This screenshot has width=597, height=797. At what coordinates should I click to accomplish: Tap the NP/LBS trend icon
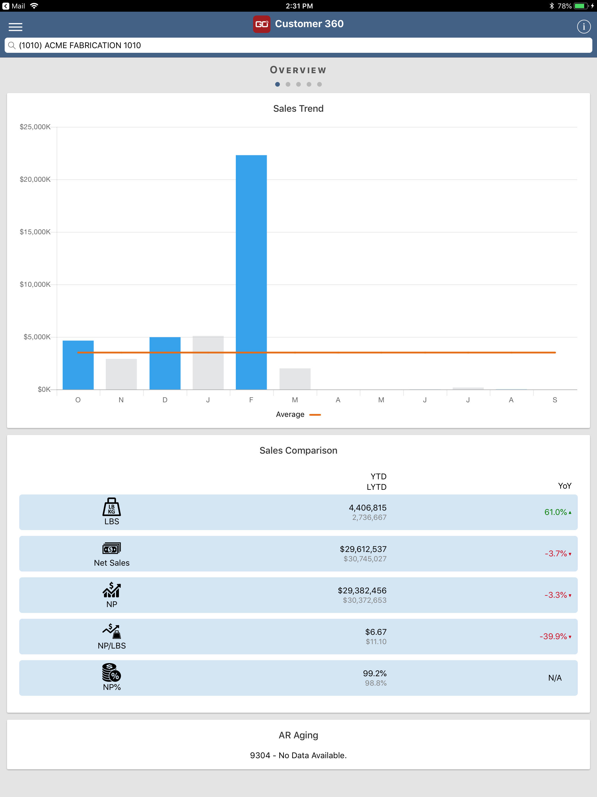click(112, 631)
